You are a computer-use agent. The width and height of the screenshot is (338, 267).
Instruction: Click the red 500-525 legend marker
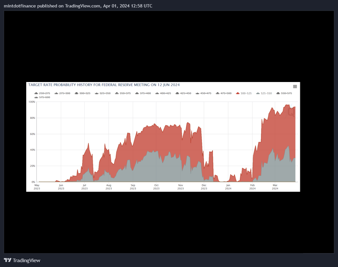coord(238,93)
